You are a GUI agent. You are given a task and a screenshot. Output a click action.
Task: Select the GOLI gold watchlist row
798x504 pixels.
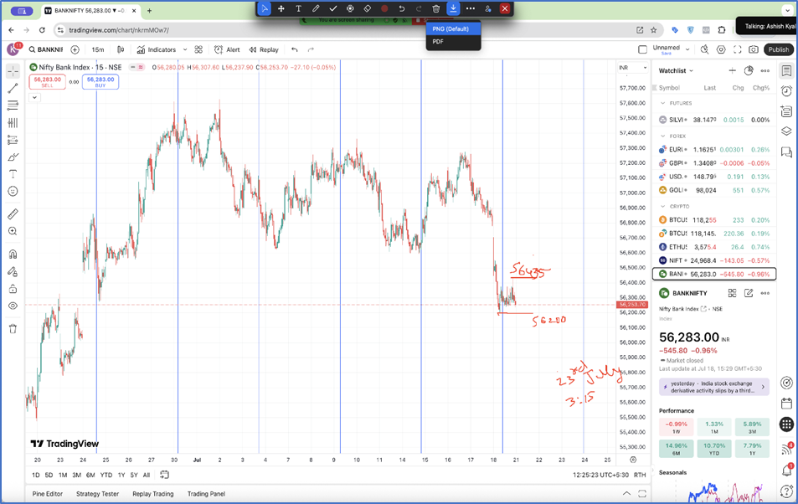pyautogui.click(x=714, y=190)
